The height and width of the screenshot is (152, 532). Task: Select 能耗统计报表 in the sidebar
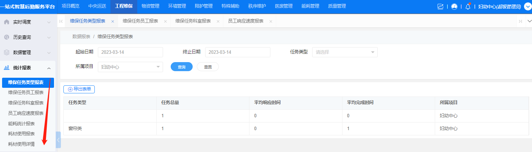[22, 124]
